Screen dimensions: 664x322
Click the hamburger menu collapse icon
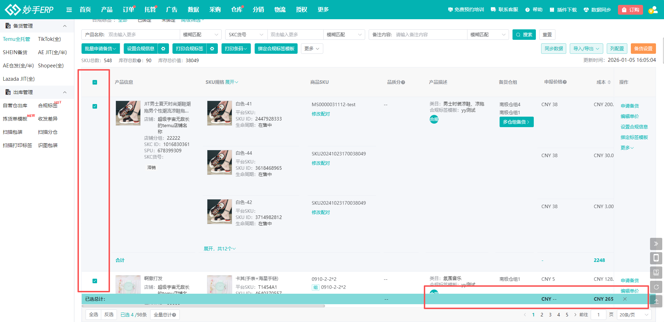[69, 10]
